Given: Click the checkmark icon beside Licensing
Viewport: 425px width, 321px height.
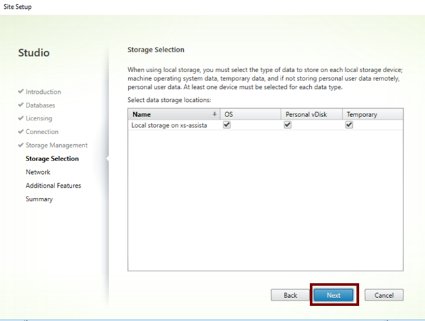Looking at the screenshot, I should point(21,118).
